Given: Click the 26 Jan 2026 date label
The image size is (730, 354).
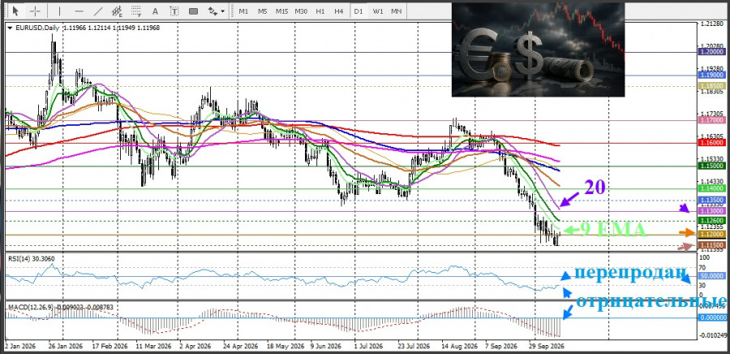Looking at the screenshot, I should pyautogui.click(x=65, y=347).
